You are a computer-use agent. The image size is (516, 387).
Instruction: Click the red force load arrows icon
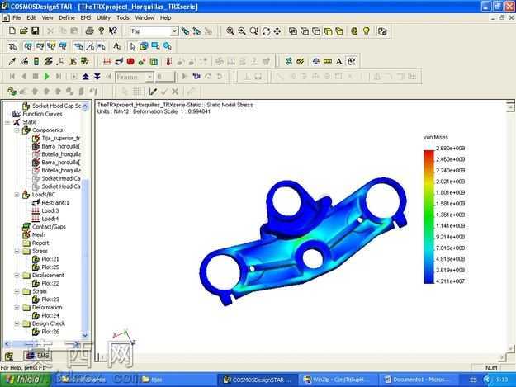[107, 61]
